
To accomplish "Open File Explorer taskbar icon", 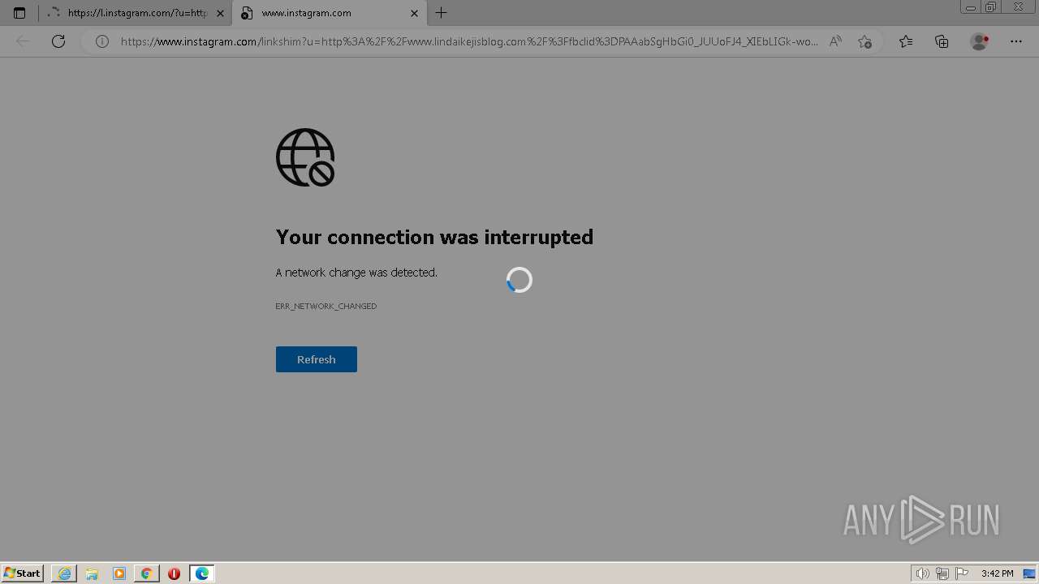I will pyautogui.click(x=92, y=573).
